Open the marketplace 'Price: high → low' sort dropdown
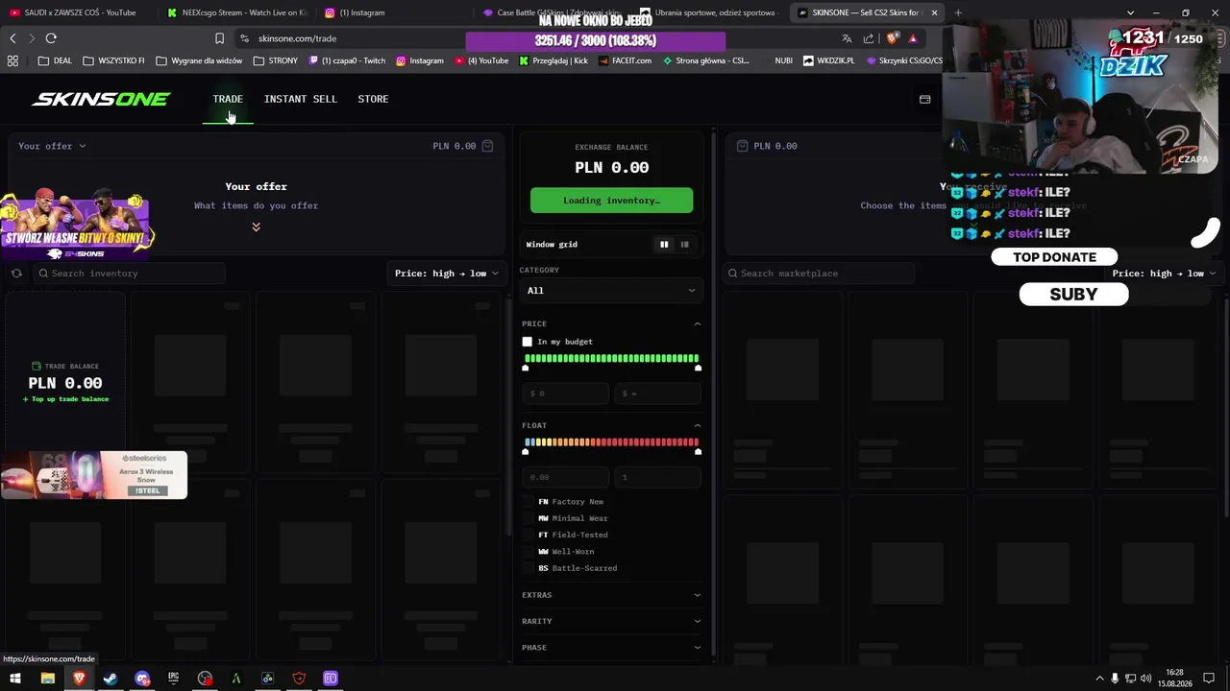This screenshot has height=691, width=1230. coord(1165,274)
